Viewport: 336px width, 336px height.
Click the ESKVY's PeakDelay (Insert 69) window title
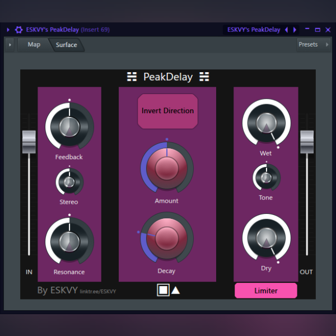(x=68, y=30)
